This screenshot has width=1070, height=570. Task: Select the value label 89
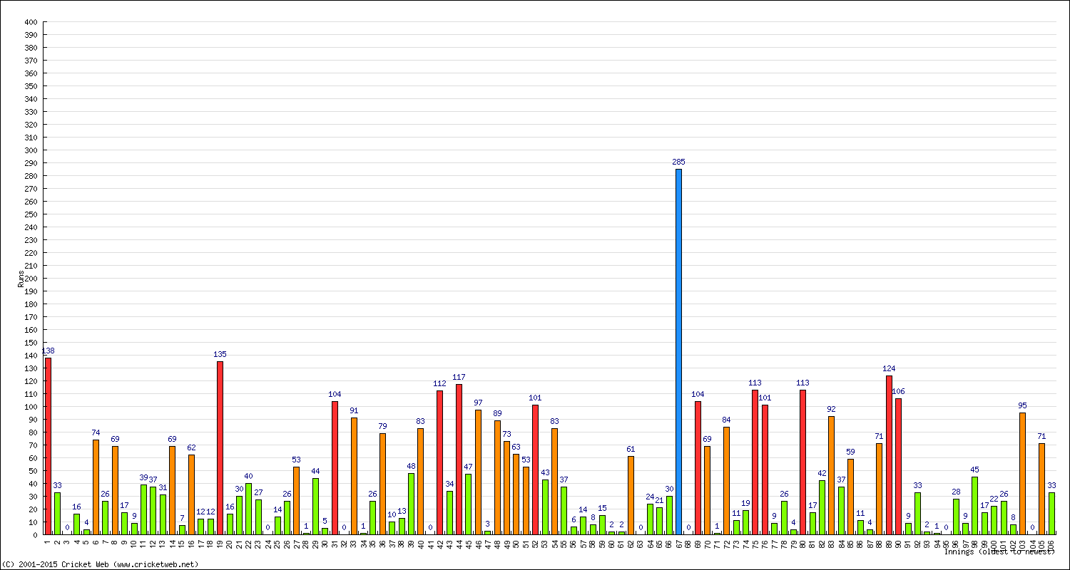coord(497,413)
